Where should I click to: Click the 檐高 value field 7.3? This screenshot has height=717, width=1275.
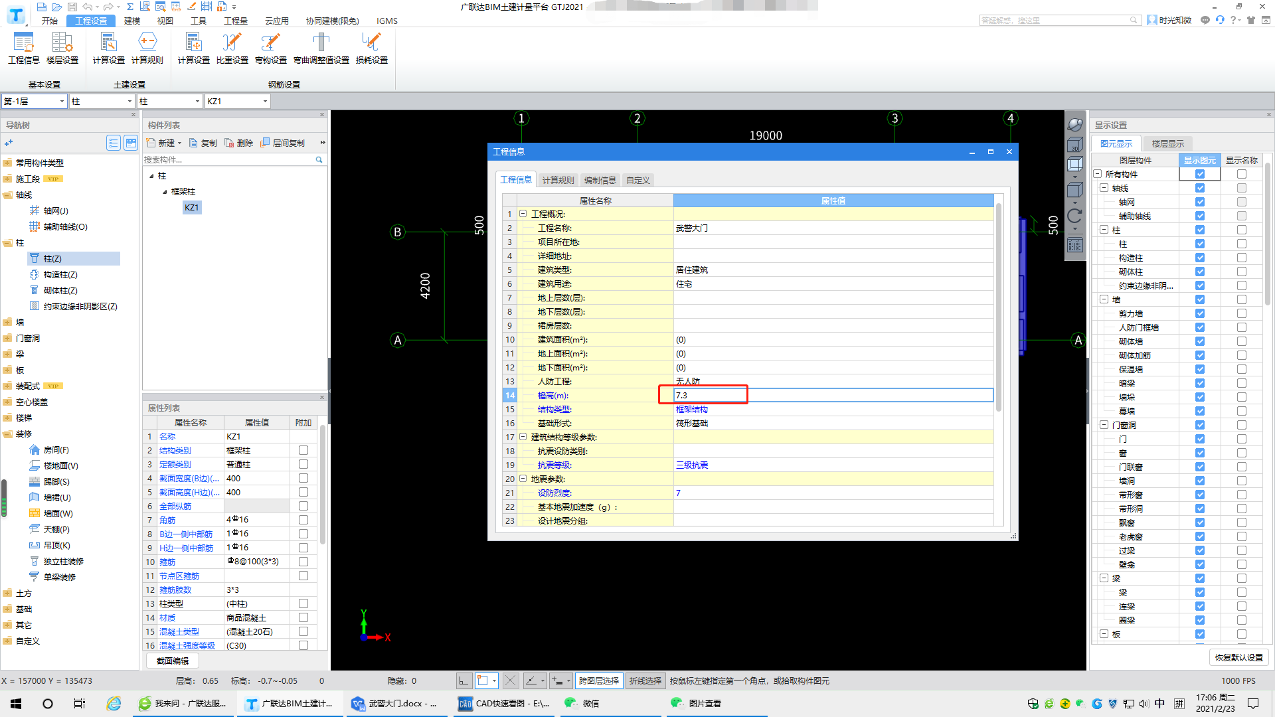click(x=833, y=395)
